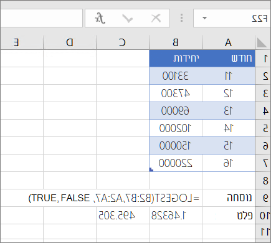Viewport: 271px width, 243px height.
Task: Click cell containing 15
Action: [229, 146]
